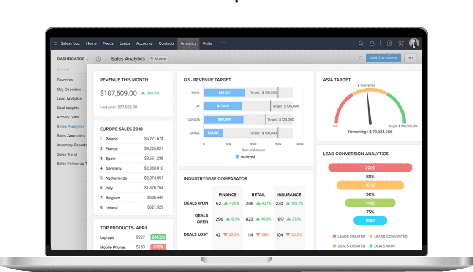Click the Add Component button
Screen dimensions: 473x272
tap(383, 58)
